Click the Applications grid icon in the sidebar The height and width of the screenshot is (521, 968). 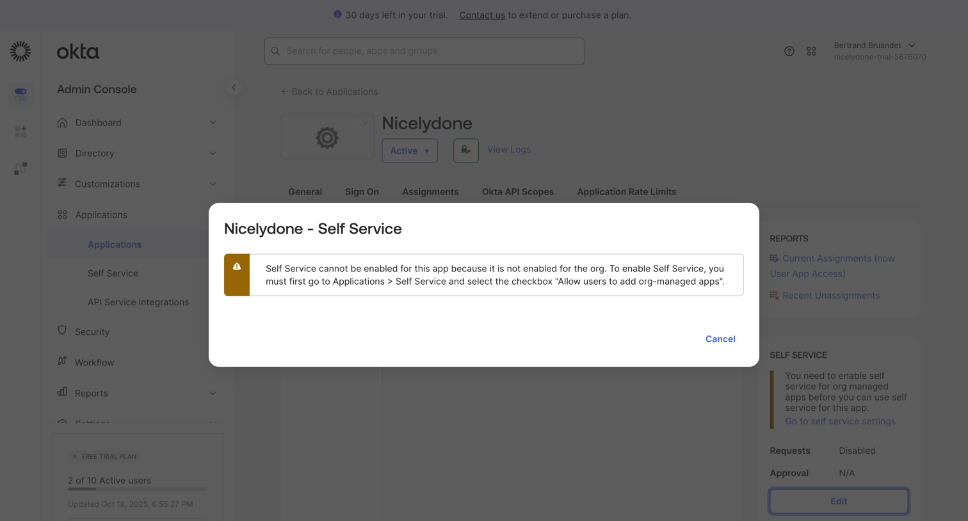coord(62,214)
